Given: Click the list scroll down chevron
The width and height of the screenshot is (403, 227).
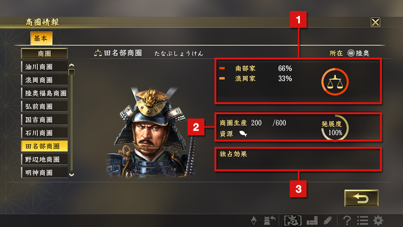Looking at the screenshot, I should coord(71,175).
